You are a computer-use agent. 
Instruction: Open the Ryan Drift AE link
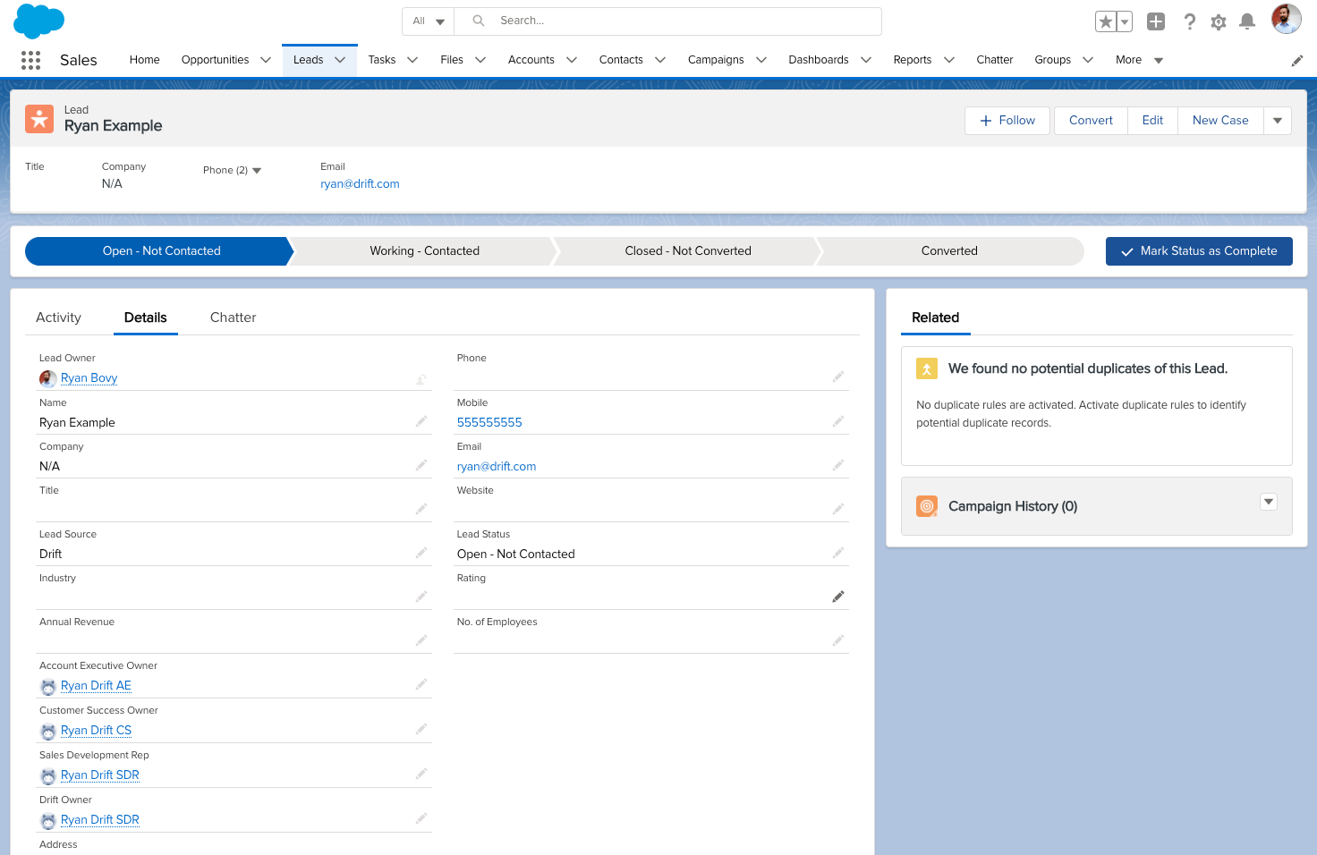click(96, 686)
